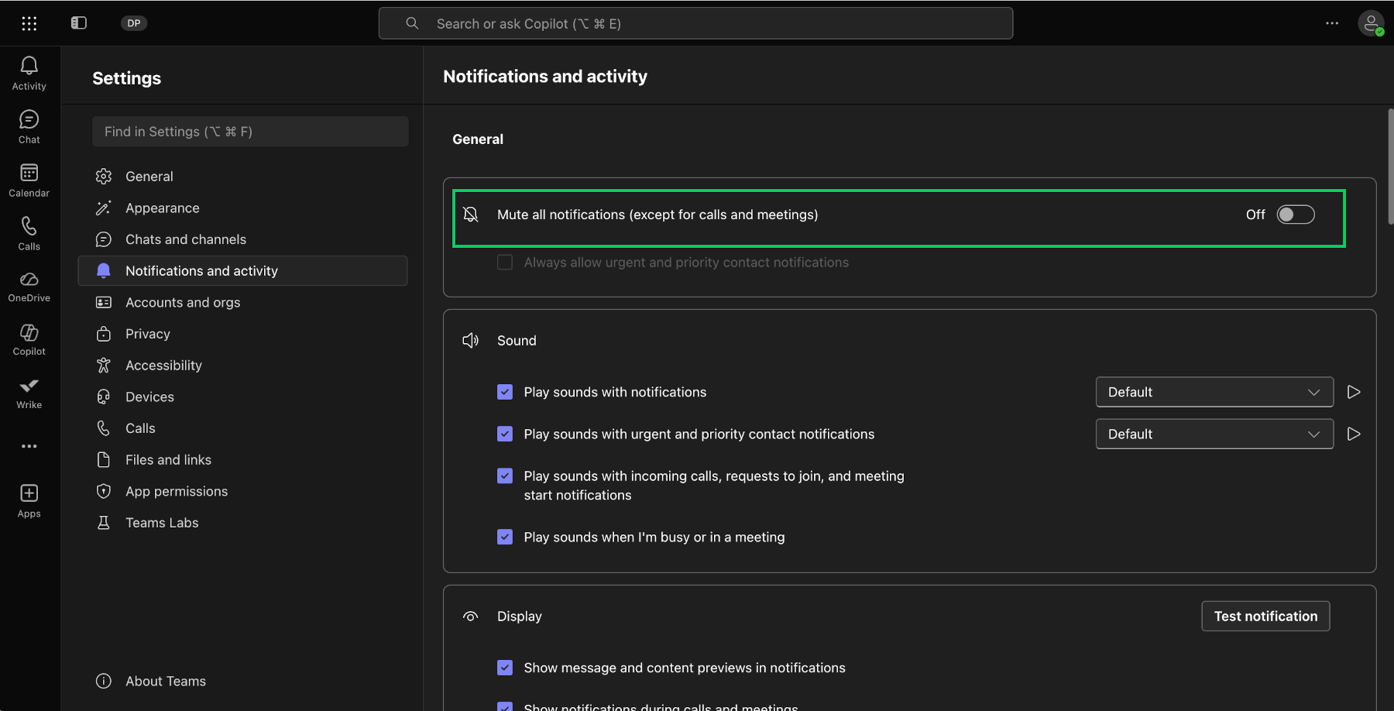This screenshot has height=711, width=1394.
Task: Uncheck Play sounds with incoming calls checkbox
Action: [505, 476]
